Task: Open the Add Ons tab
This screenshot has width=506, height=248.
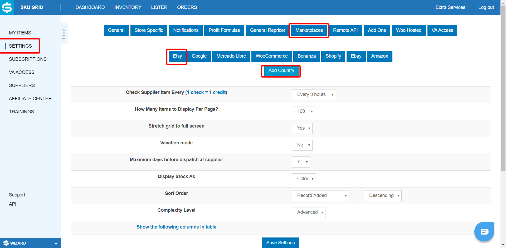Action: pyautogui.click(x=377, y=30)
